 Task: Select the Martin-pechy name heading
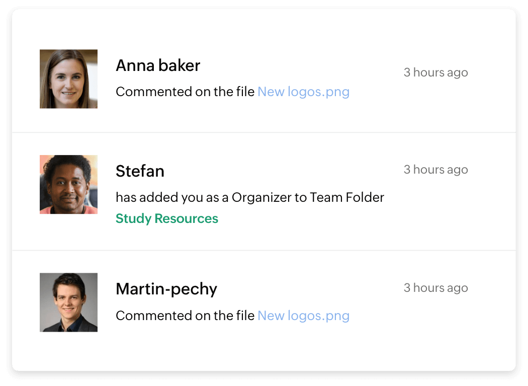pos(166,289)
